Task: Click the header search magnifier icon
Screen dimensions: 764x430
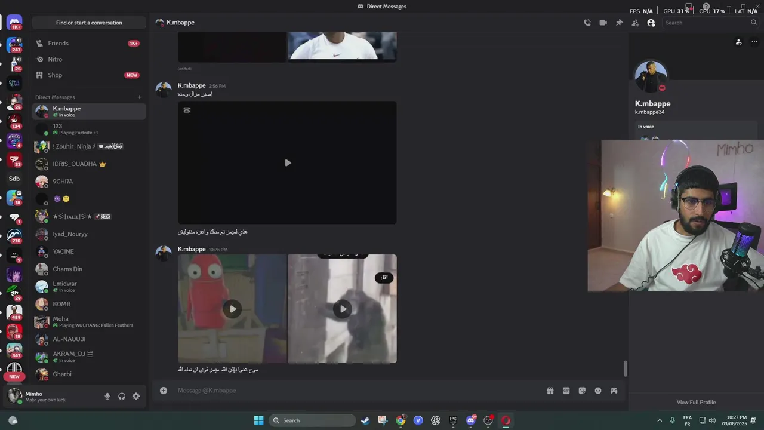Action: coord(754,23)
